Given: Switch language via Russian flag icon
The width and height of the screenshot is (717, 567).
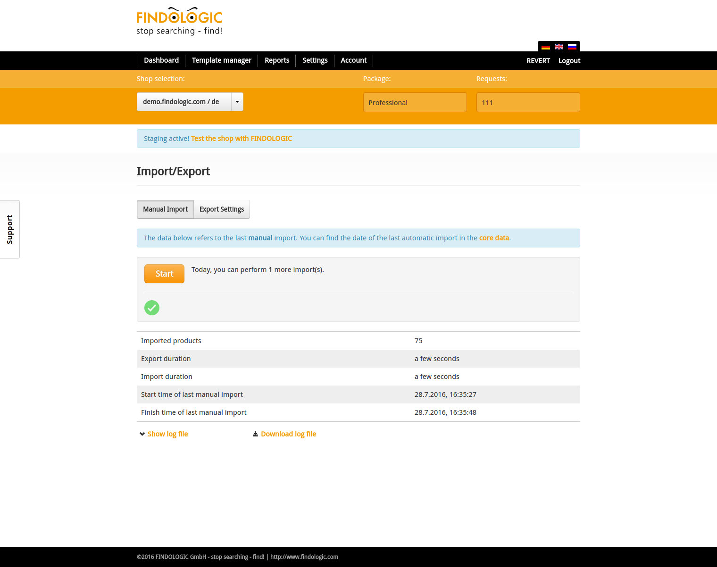Looking at the screenshot, I should click(x=572, y=47).
